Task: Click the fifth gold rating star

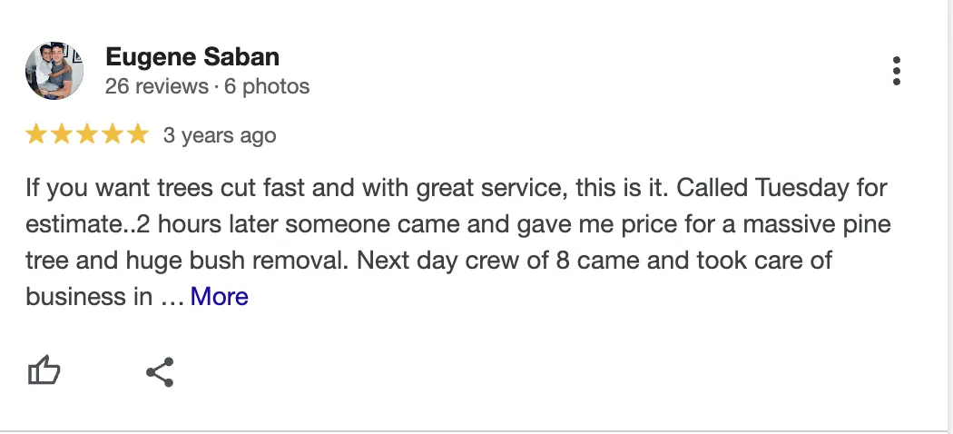Action: (x=138, y=134)
